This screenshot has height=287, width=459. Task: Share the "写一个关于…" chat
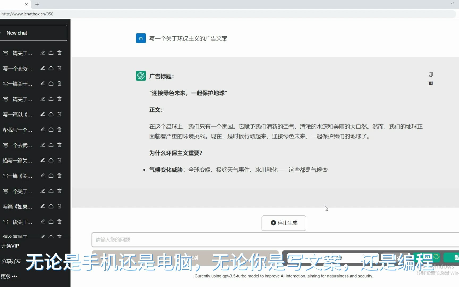[x=51, y=191]
